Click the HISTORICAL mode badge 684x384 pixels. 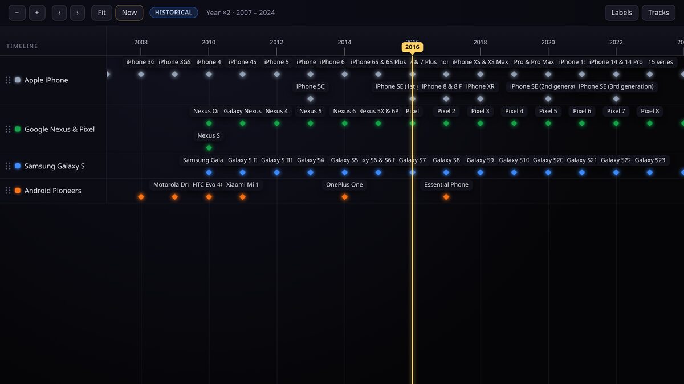174,13
